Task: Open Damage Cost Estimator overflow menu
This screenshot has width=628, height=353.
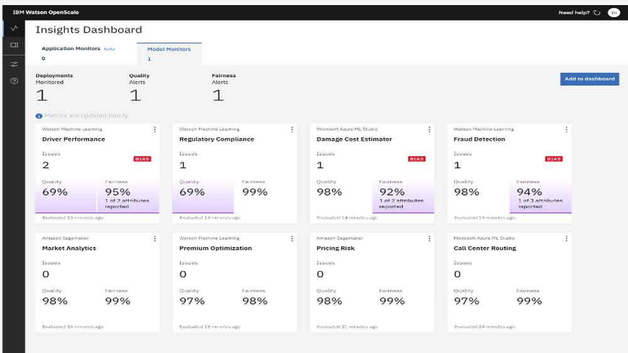Action: (430, 130)
